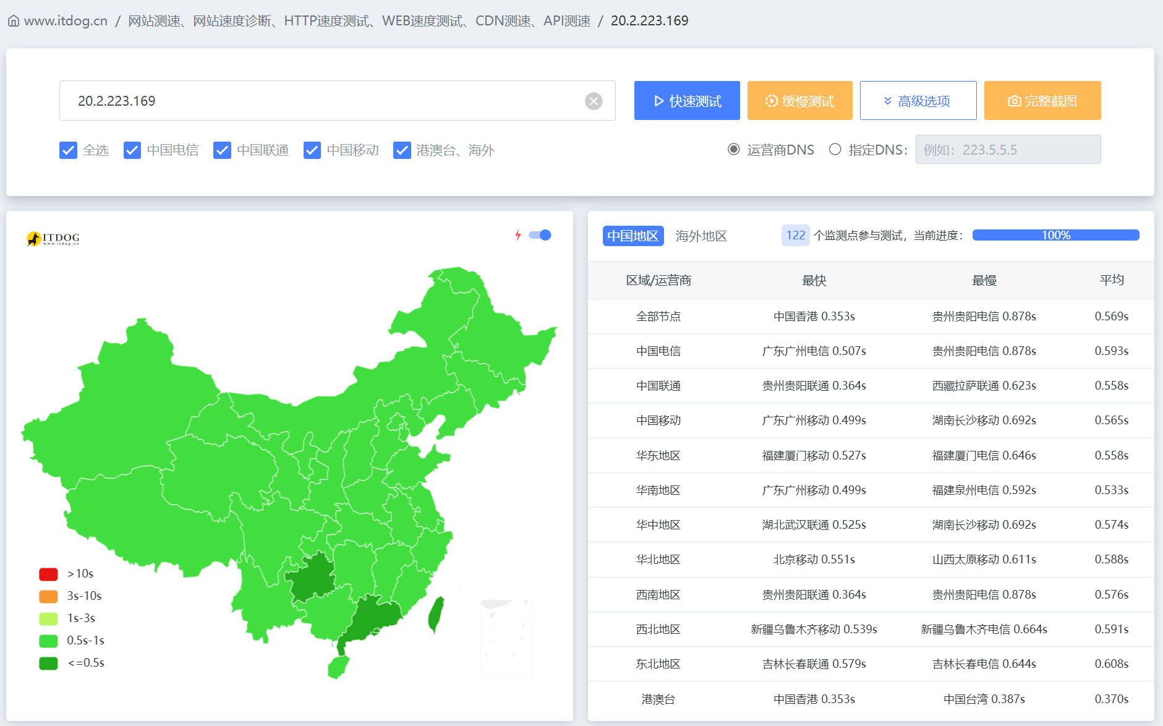Image resolution: width=1163 pixels, height=726 pixels.
Task: Click 中国台湾 0.387s cell
Action: click(x=984, y=699)
